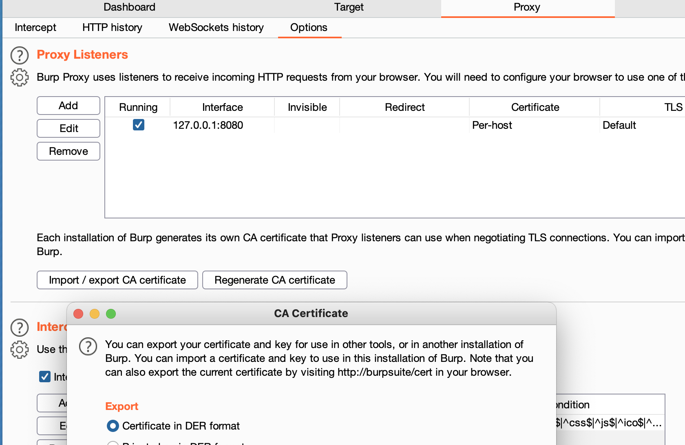Select Certificate in DER format option
Viewport: 685px width, 445px height.
113,426
